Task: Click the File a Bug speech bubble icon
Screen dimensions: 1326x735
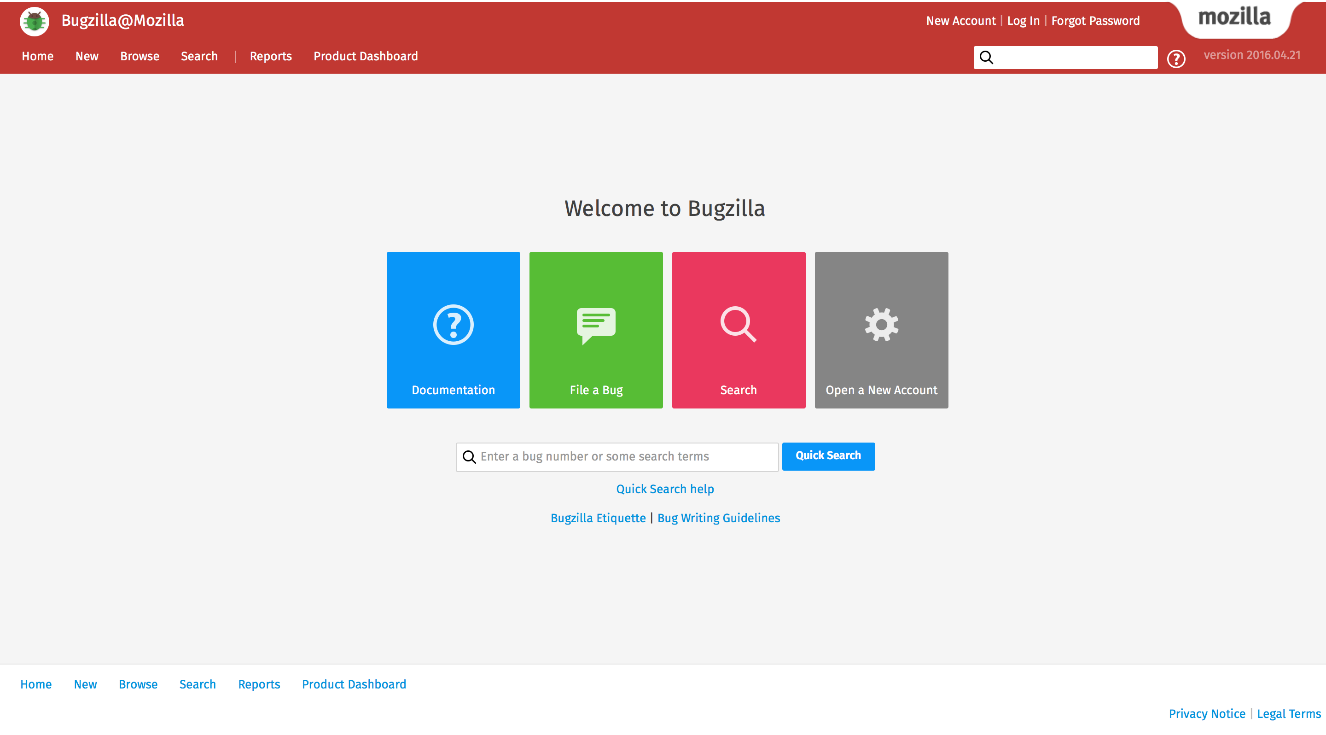Action: coord(596,325)
